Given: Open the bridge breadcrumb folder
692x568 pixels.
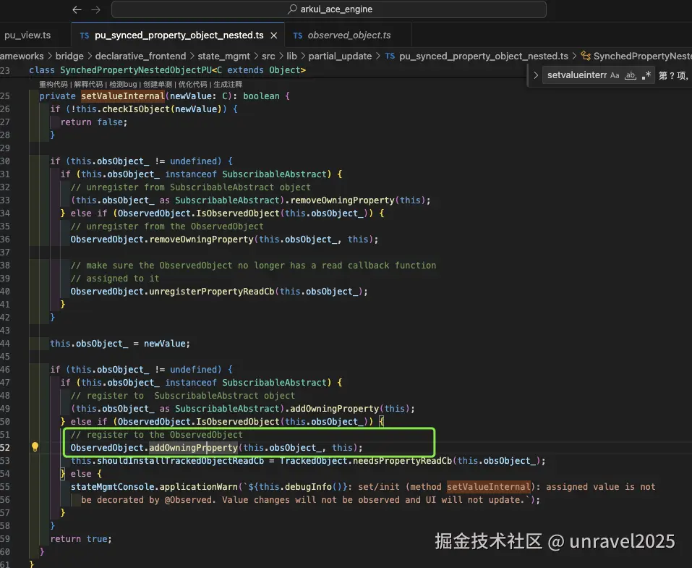Looking at the screenshot, I should pyautogui.click(x=69, y=56).
